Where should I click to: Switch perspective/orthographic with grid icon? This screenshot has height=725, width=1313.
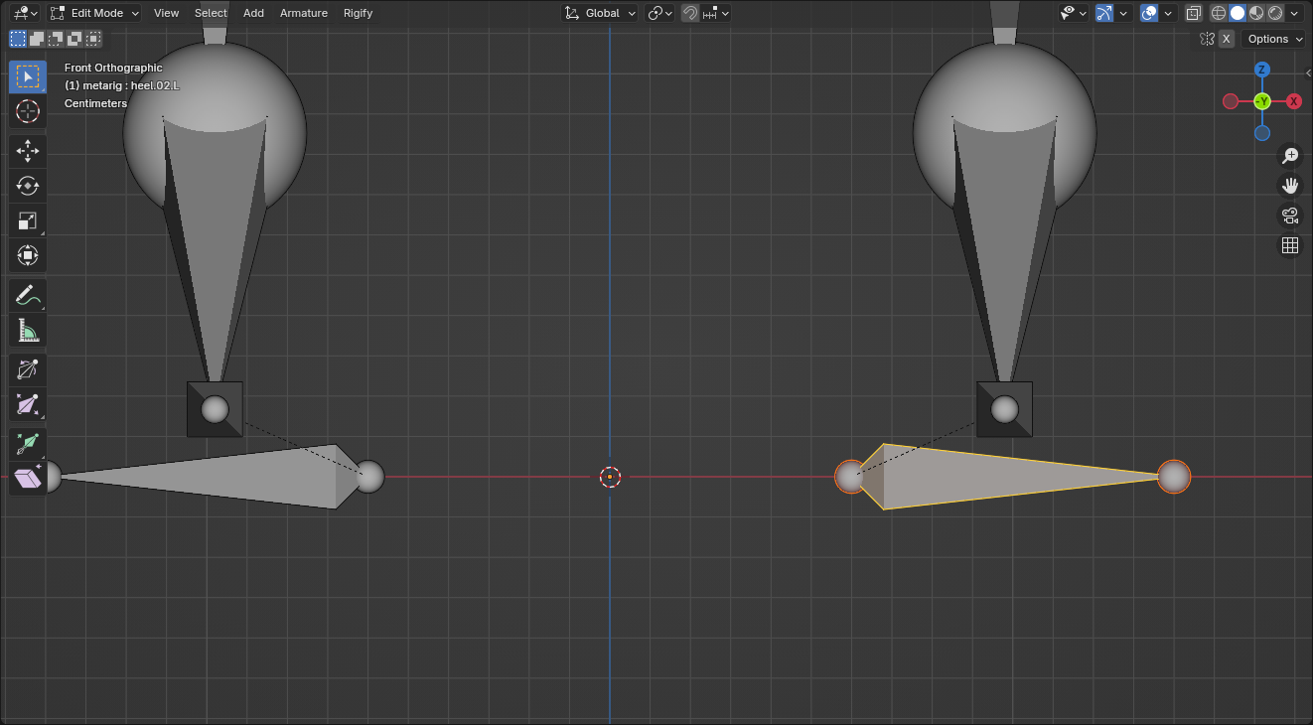(1290, 245)
